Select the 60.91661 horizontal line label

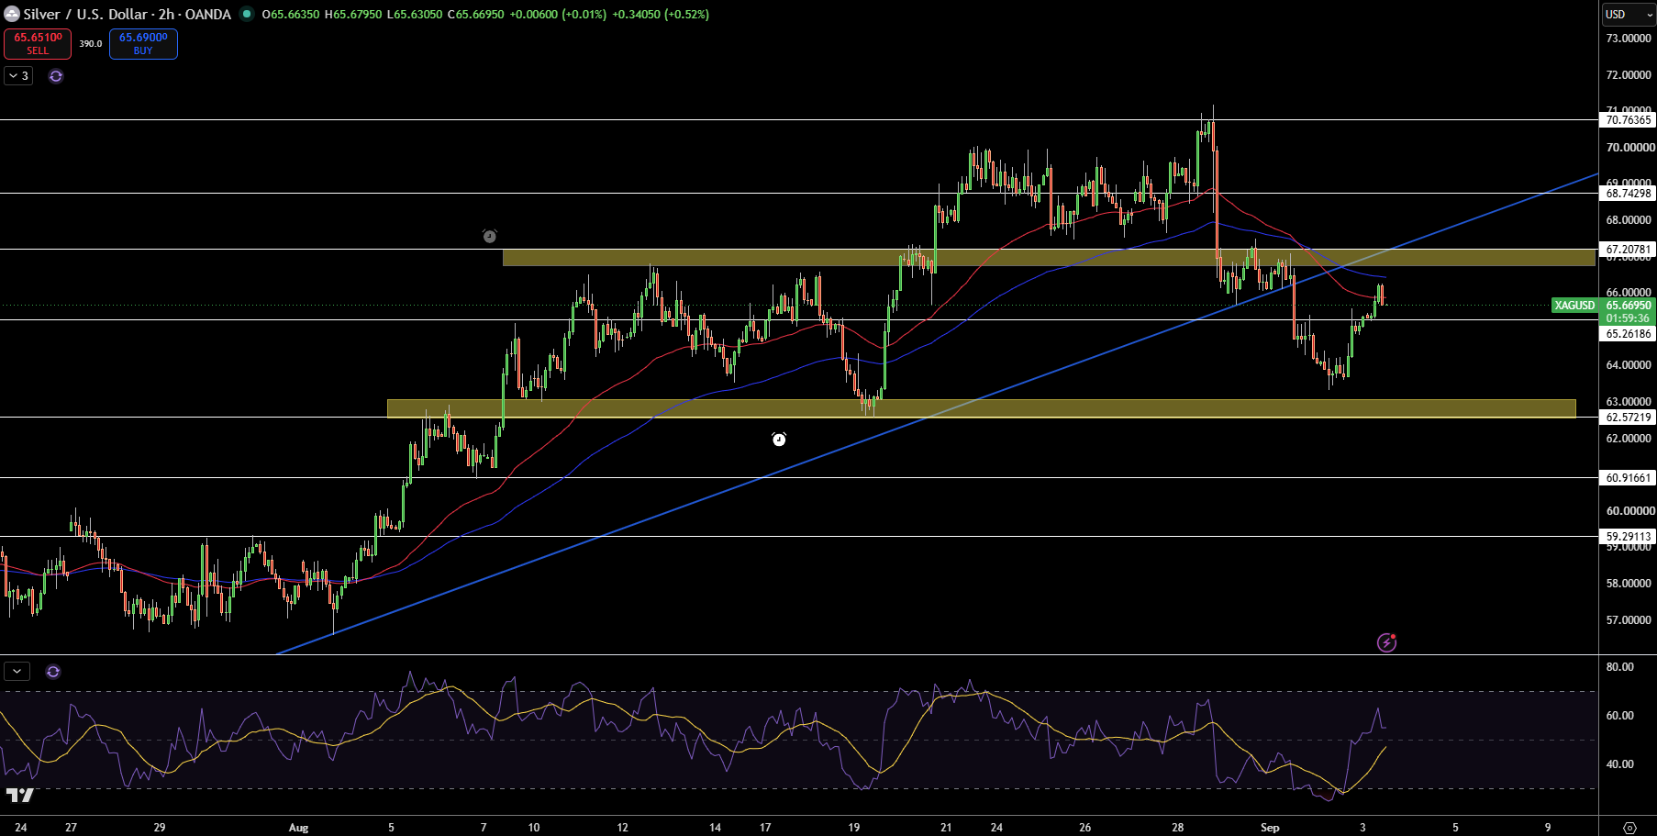pos(1629,477)
